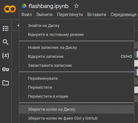Image resolution: width=138 pixels, height=123 pixels.
Task: Open the Вставити menu
Action: click(x=97, y=15)
